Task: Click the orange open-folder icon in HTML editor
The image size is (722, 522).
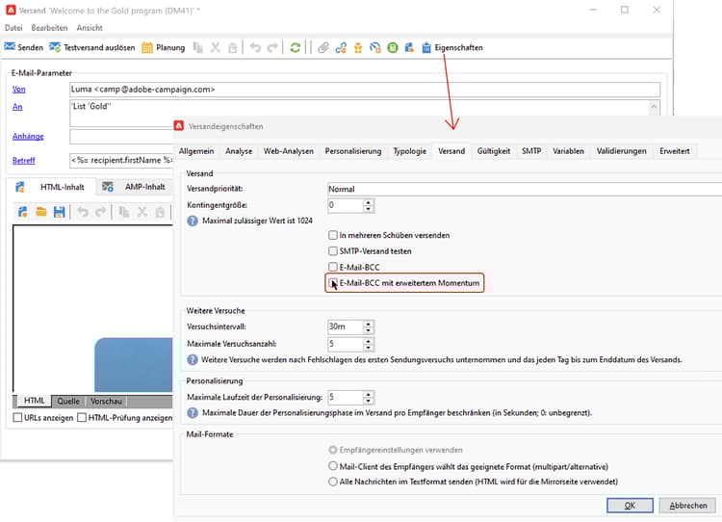Action: 41,212
